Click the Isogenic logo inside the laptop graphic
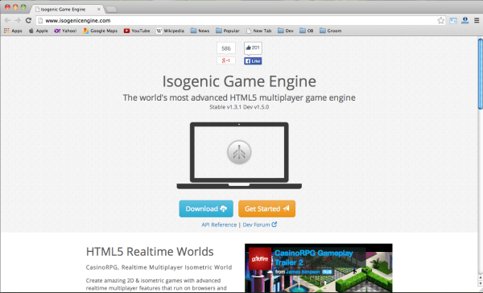 (x=239, y=152)
